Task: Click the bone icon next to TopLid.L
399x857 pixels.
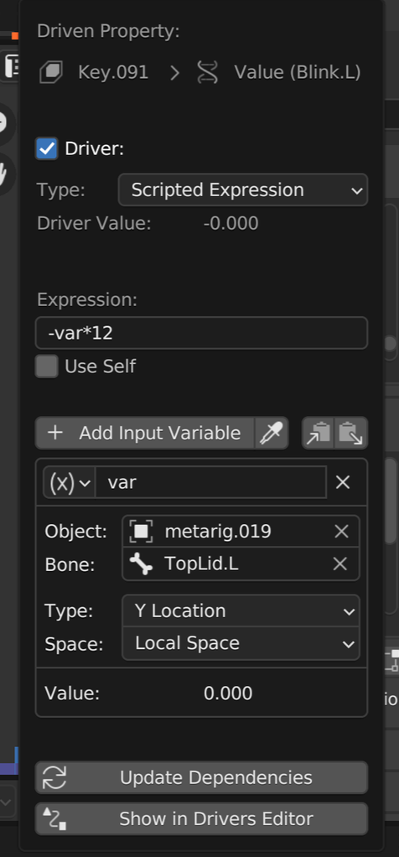Action: [x=142, y=564]
